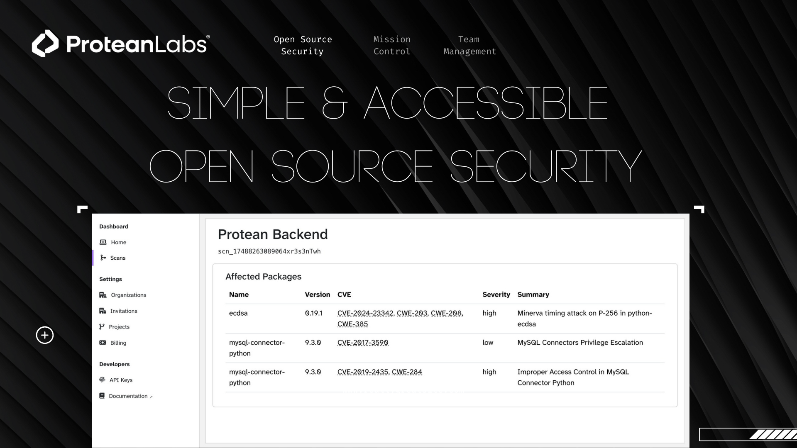Click the ProteanLabs logo
797x448 pixels.
pos(121,43)
